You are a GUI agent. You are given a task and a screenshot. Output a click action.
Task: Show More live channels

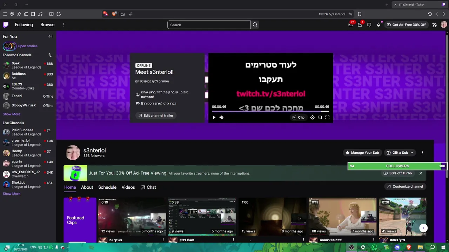point(12,194)
